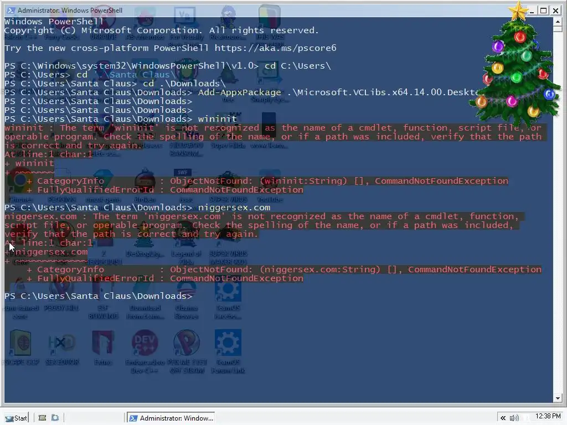Click the scrollbar up arrow in PowerShell
This screenshot has height=425, width=567.
pos(557,22)
